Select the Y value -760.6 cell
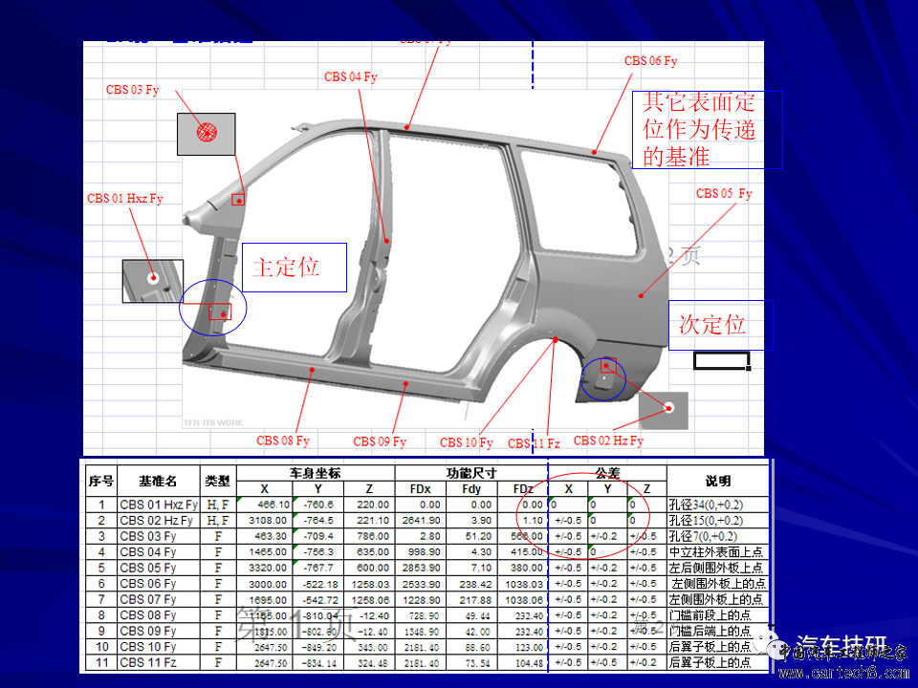This screenshot has height=688, width=918. coord(317,505)
